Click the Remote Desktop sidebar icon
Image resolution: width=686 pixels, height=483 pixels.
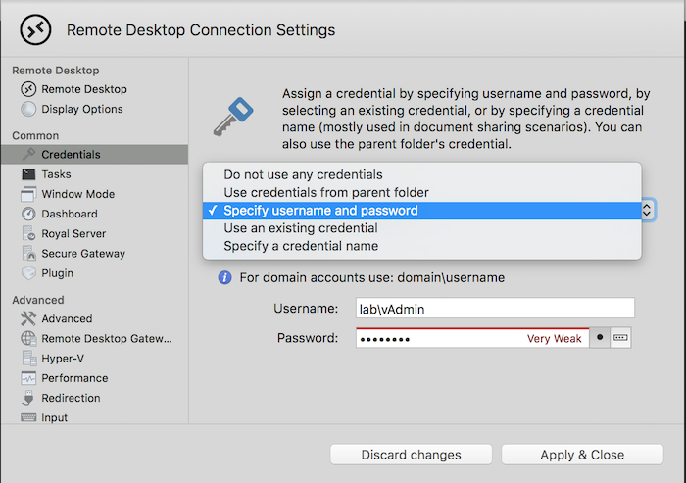(28, 89)
